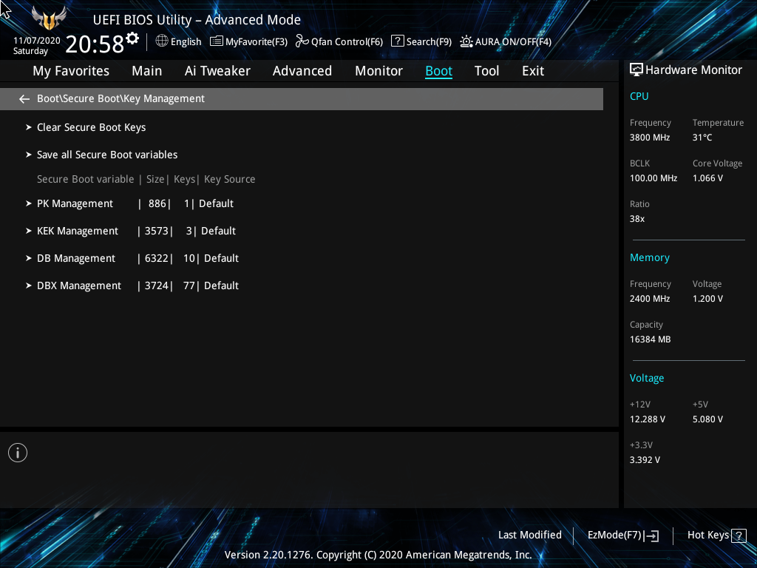This screenshot has width=757, height=568.
Task: Click the 2400 MHz memory frequency value
Action: [x=649, y=299]
